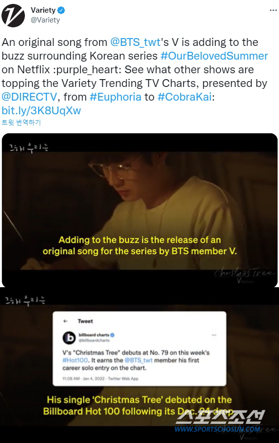Open the tweet's three-dot more options menu
279x443 pixels.
pos(273,10)
